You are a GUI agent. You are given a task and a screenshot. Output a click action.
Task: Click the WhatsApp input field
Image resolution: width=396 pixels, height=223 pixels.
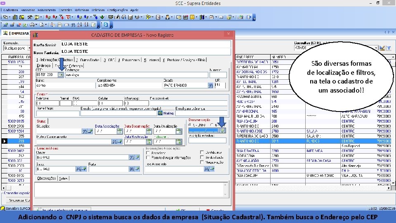136,103
